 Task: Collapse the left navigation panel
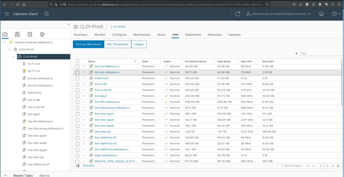69,25
